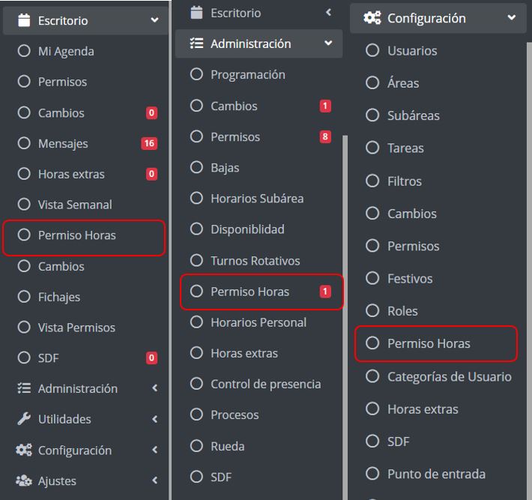Click the circle icon next to Mi Agenda
Image resolution: width=532 pixels, height=500 pixels.
pos(24,51)
